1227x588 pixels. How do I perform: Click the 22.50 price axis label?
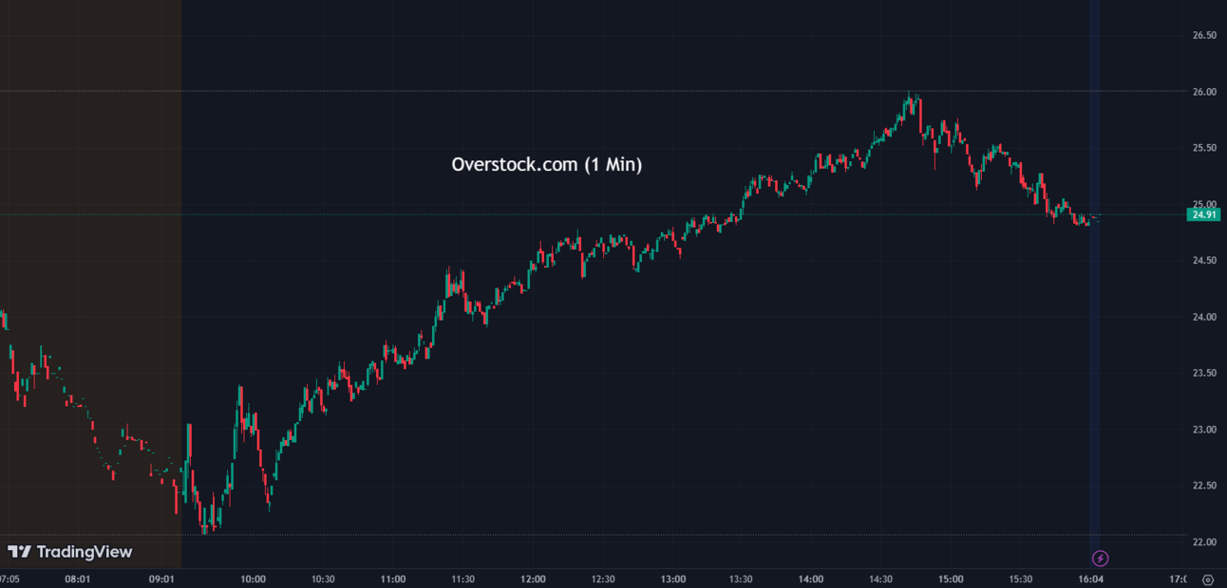pos(1204,486)
